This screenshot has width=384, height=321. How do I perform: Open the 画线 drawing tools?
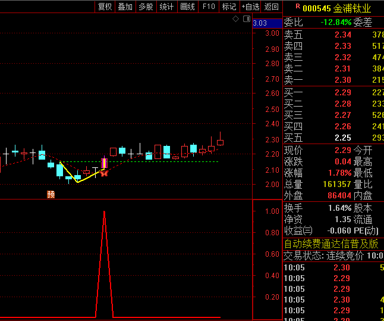click(187, 7)
